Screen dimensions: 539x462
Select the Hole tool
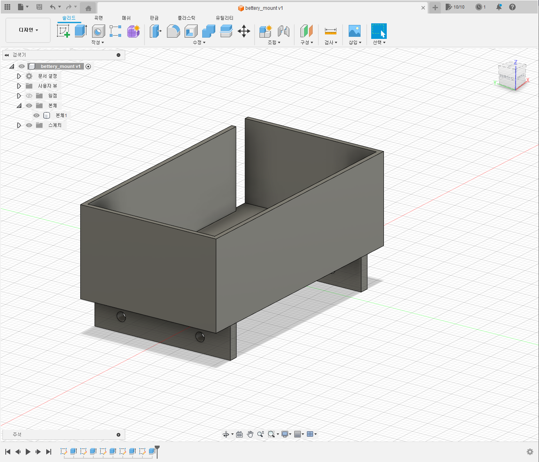[x=98, y=31]
